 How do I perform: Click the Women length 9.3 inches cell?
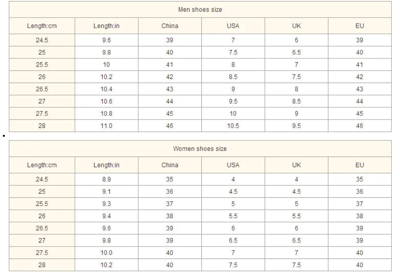point(106,204)
